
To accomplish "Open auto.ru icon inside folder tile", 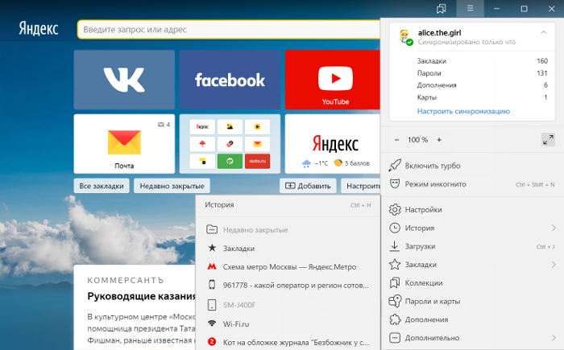I will coord(257,161).
